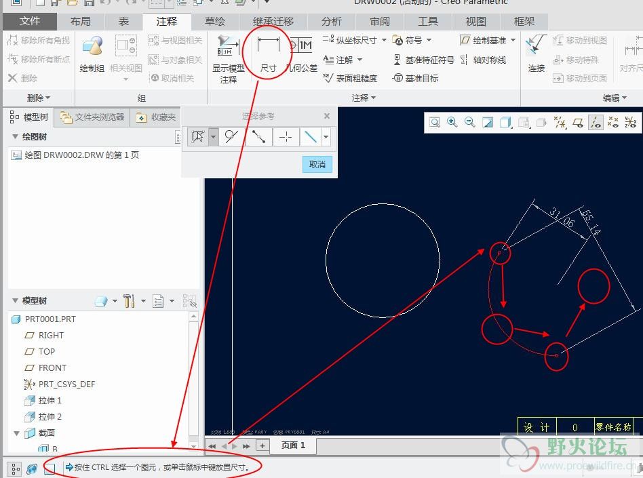
Task: Select PRT0001.PRT in the model tree
Action: pos(44,319)
